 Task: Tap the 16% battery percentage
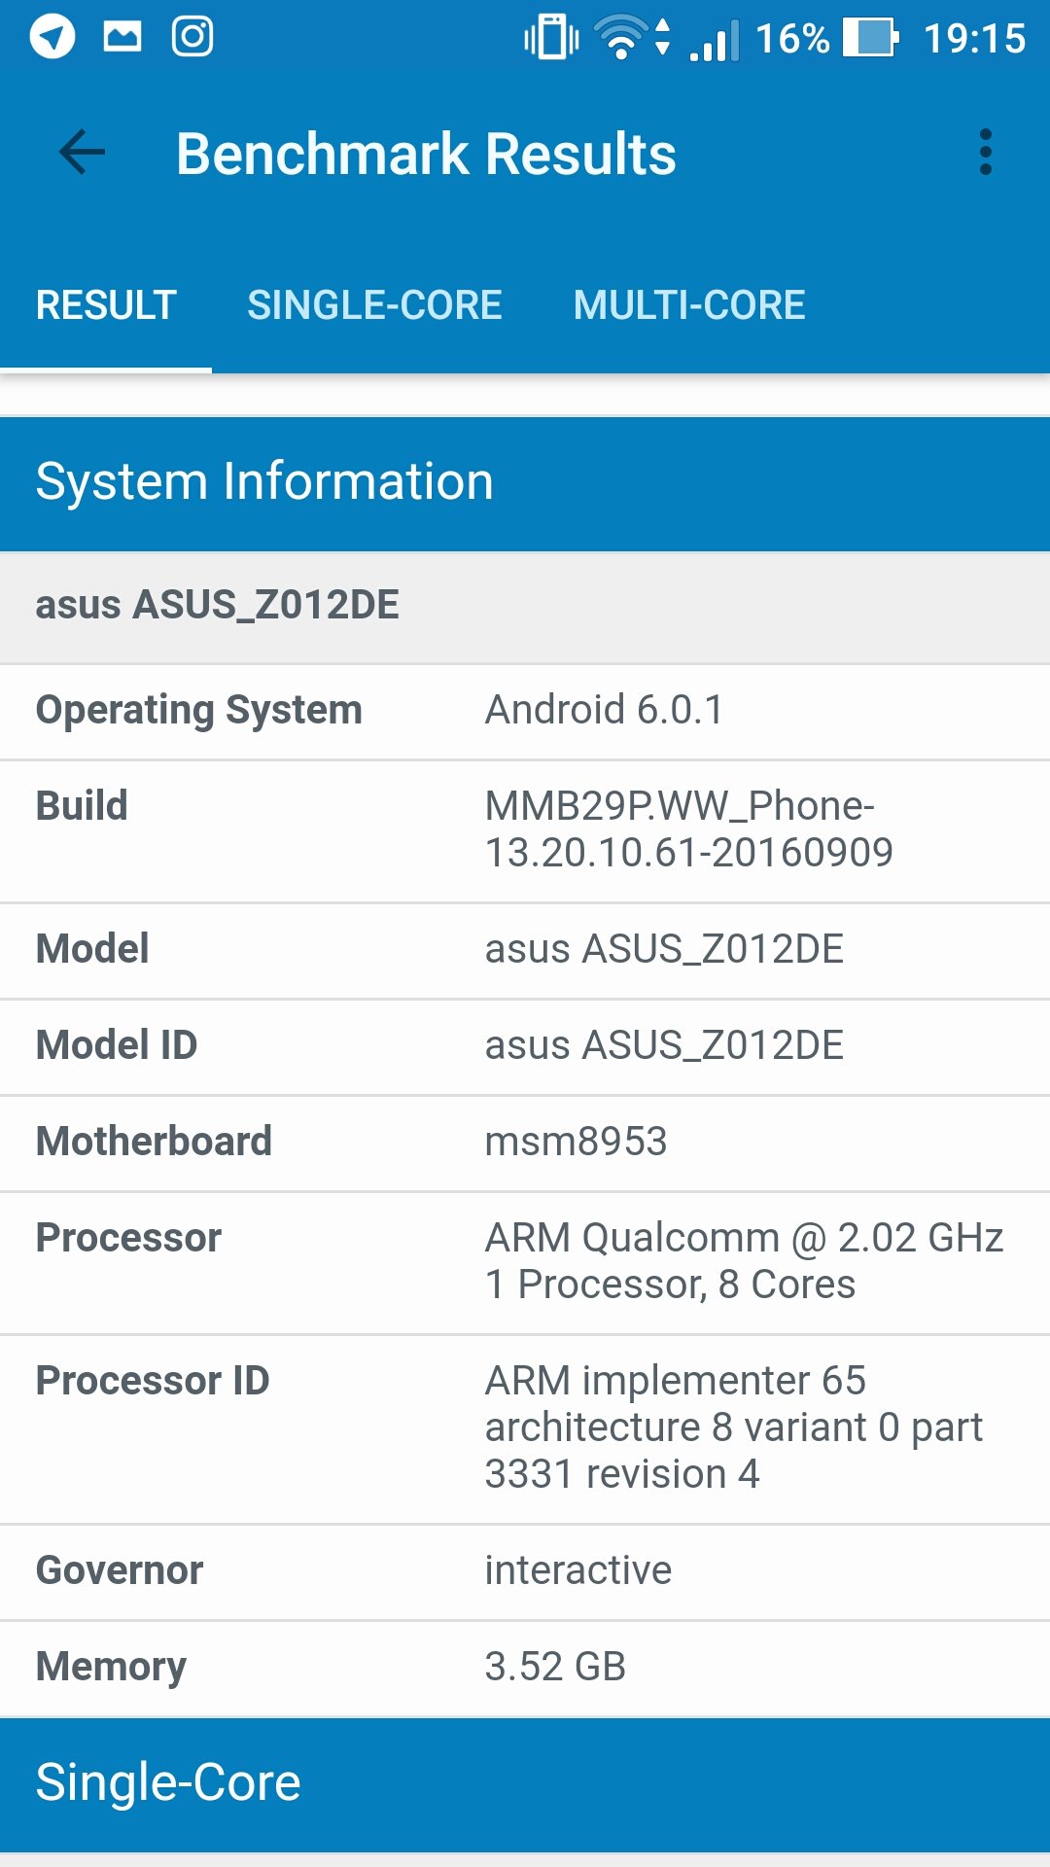point(792,39)
